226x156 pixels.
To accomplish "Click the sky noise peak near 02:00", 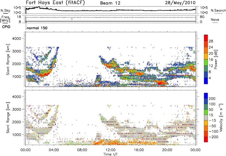I will coord(39,7).
